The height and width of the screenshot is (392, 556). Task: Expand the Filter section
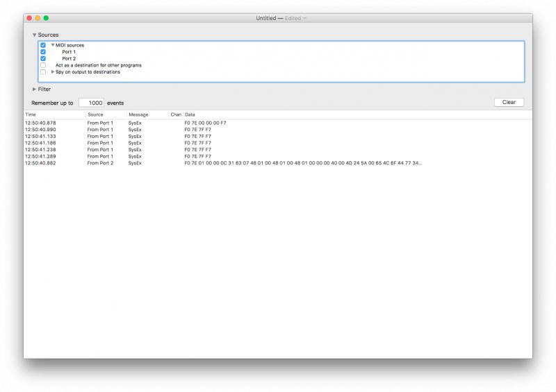[34, 90]
